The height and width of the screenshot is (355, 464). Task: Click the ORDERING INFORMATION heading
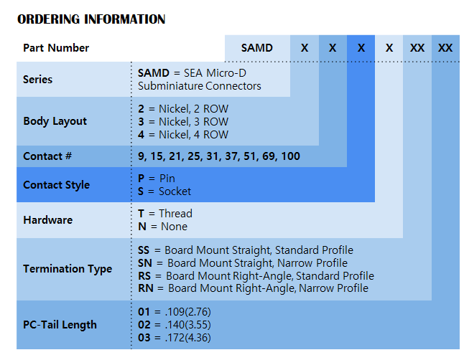coord(91,19)
